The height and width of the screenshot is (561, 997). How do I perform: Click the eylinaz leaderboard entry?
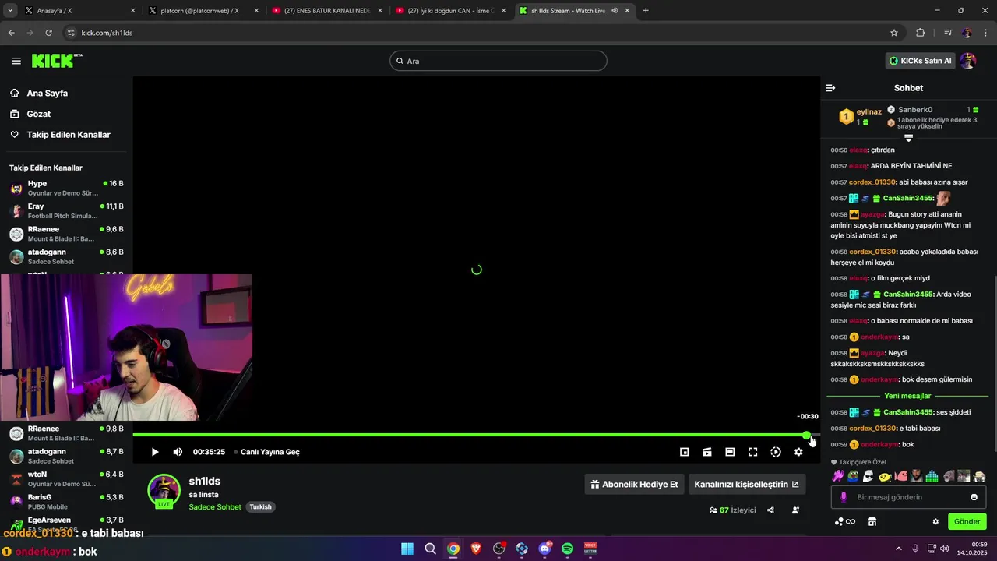[860, 117]
